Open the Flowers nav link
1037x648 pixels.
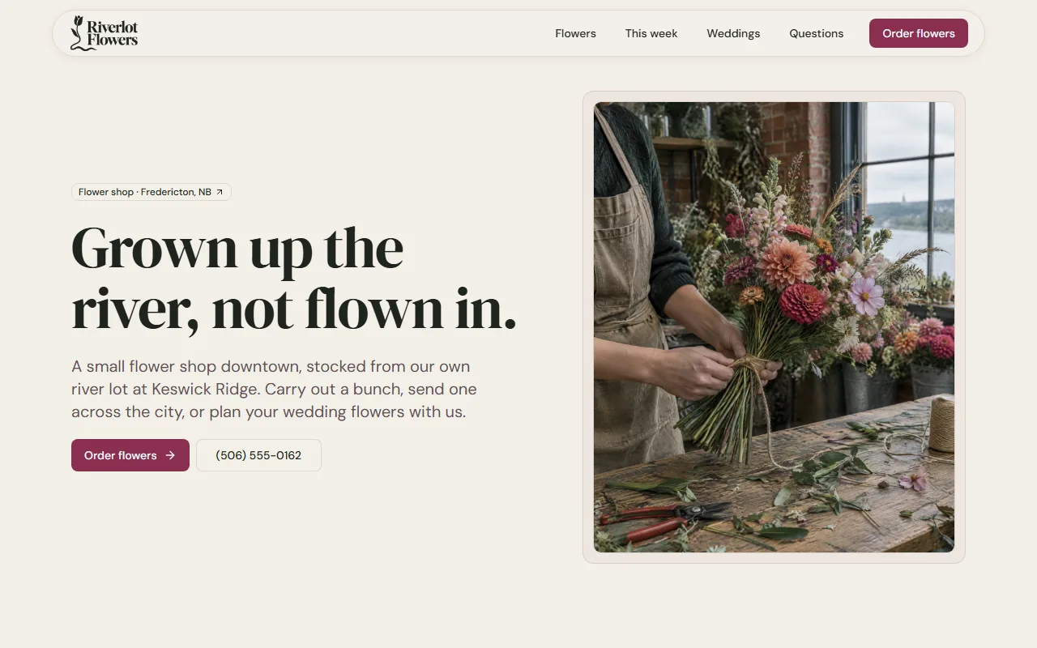(x=575, y=33)
